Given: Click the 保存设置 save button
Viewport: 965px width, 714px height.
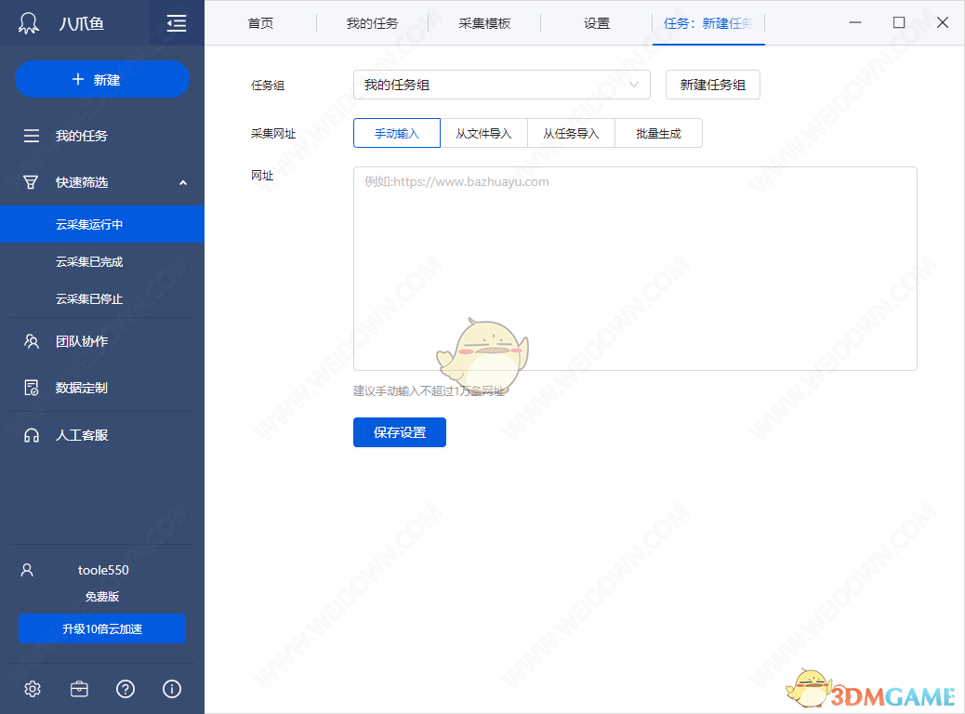Looking at the screenshot, I should [399, 432].
